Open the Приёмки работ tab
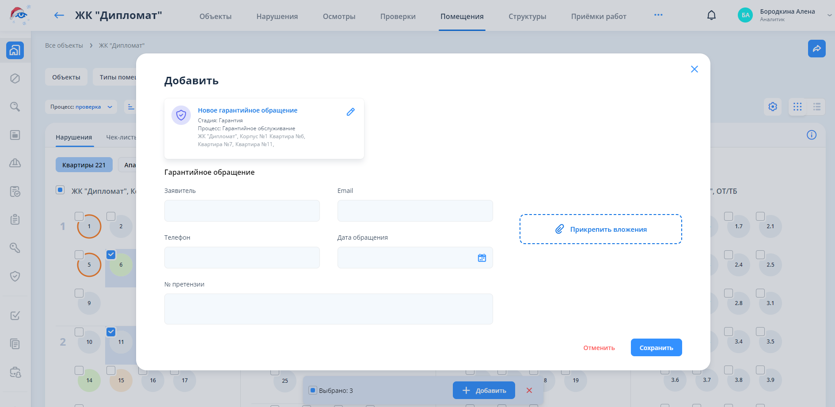 [599, 16]
